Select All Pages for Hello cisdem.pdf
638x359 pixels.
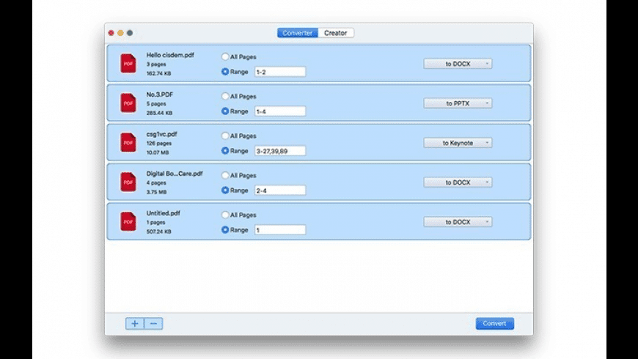point(225,56)
